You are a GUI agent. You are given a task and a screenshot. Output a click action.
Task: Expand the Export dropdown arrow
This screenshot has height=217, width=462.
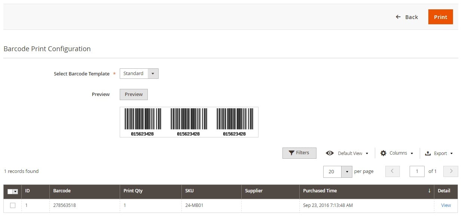tap(452, 154)
